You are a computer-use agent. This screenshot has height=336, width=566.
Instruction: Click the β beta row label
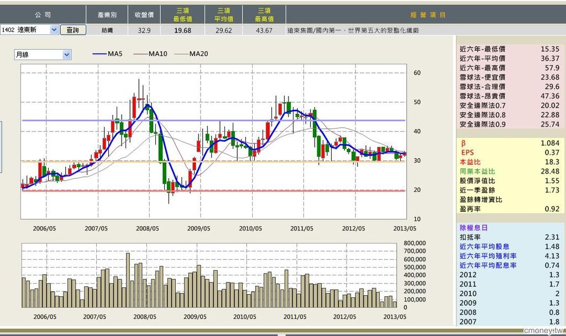pos(464,143)
